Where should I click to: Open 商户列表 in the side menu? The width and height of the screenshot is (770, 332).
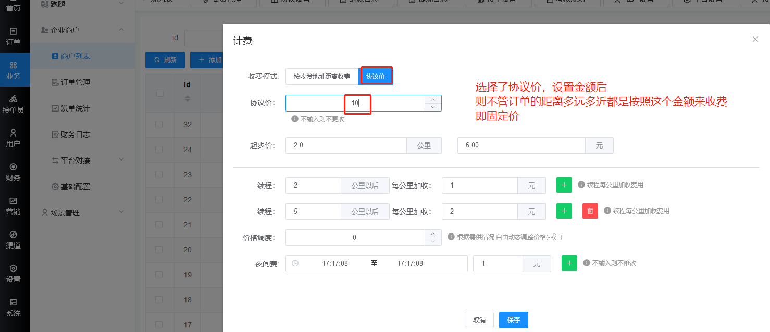point(82,56)
